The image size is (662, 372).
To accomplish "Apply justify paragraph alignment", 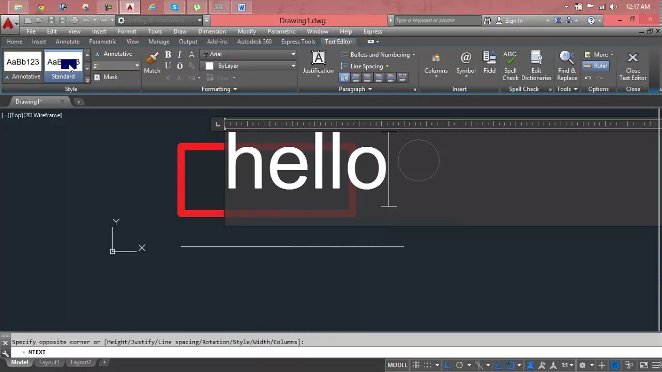I will click(x=390, y=78).
